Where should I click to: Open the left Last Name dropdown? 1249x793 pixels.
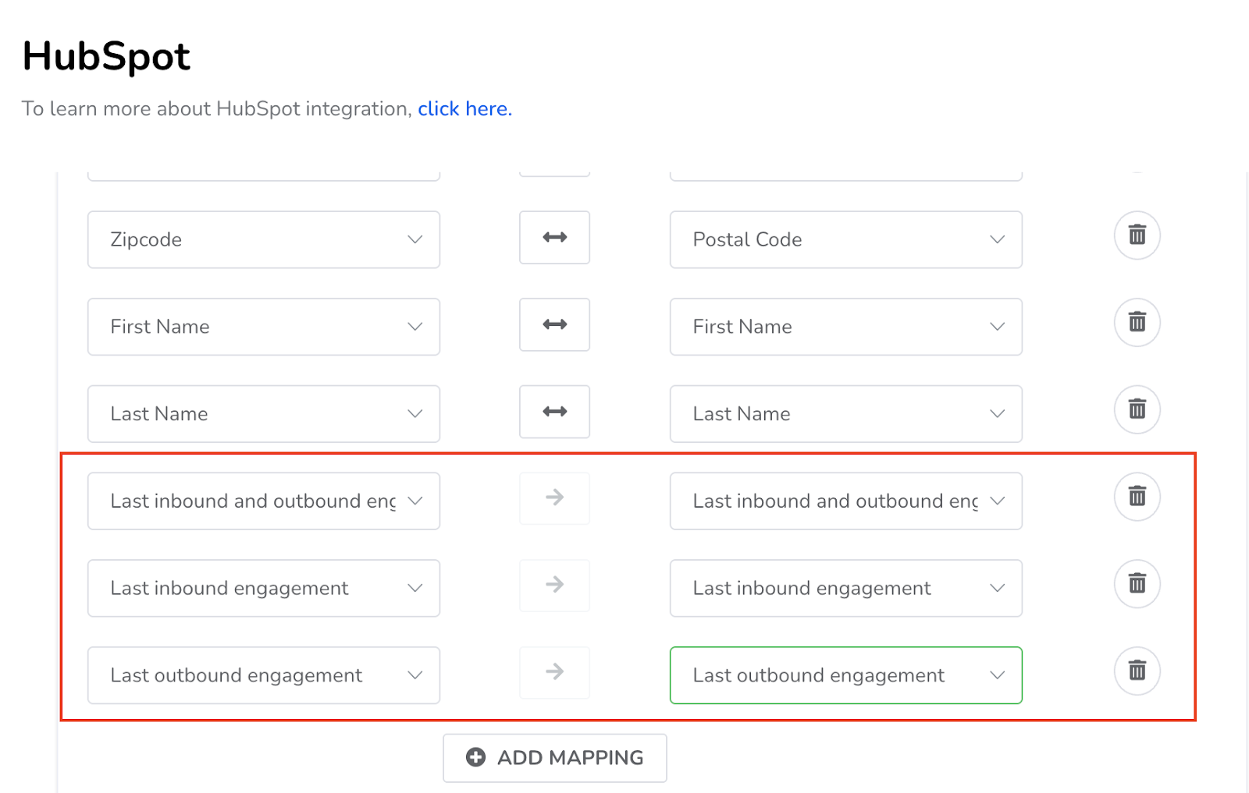click(x=264, y=414)
